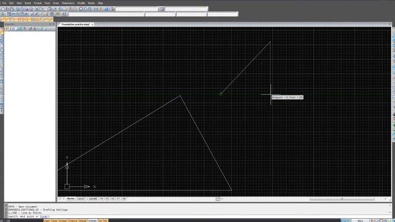This screenshot has width=395, height=222.
Task: Close the Foundation practice.dwg document tab
Action: tap(93, 25)
